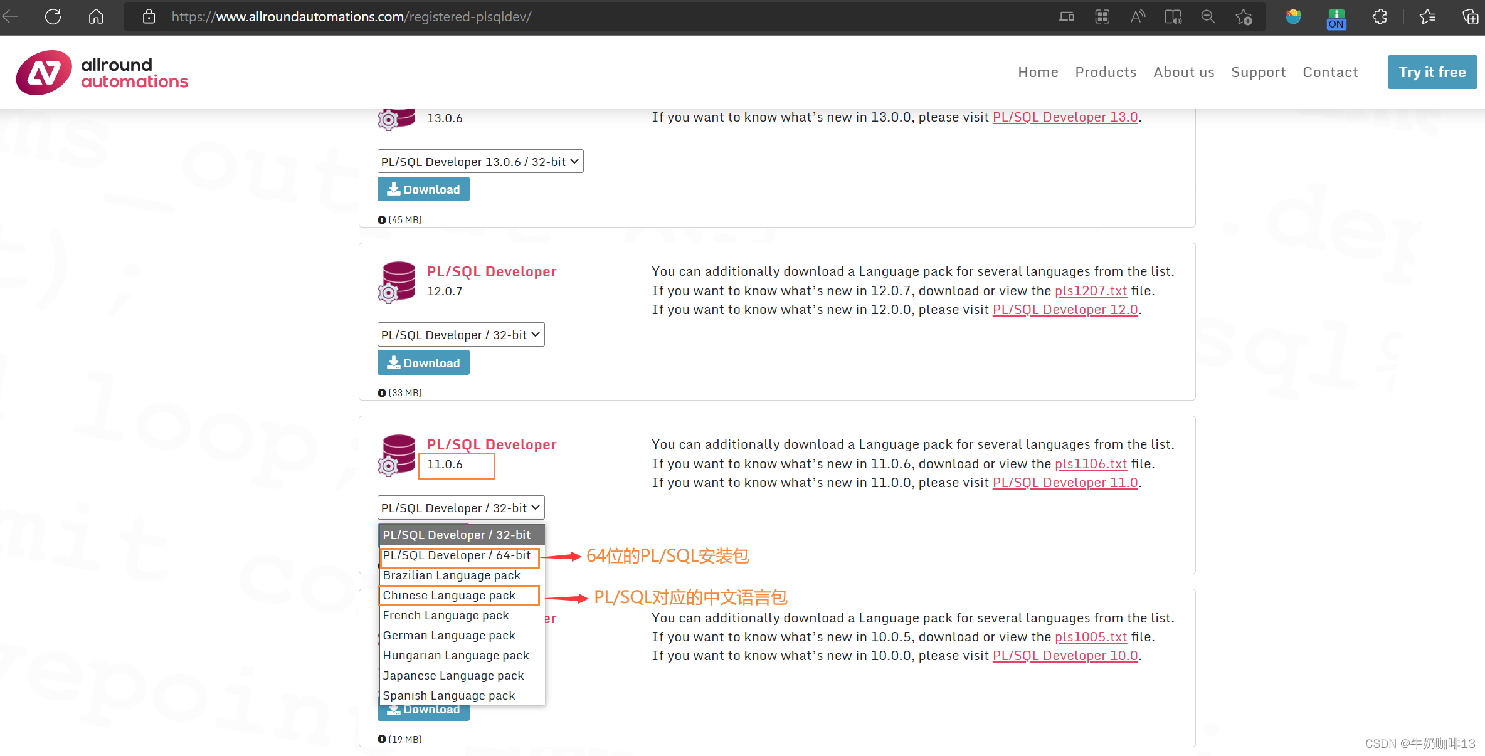The image size is (1485, 756).
Task: Click the read aloud icon in address bar
Action: click(1138, 17)
